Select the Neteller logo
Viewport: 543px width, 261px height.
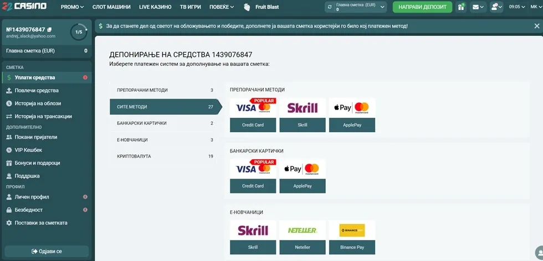click(303, 230)
